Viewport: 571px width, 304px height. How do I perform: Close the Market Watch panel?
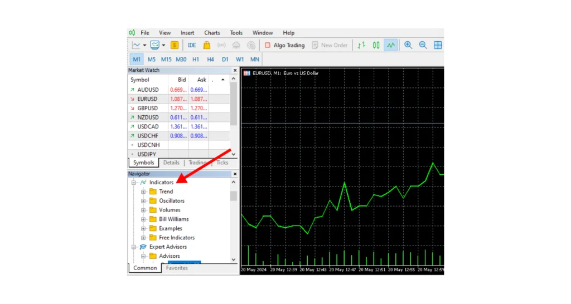point(235,71)
